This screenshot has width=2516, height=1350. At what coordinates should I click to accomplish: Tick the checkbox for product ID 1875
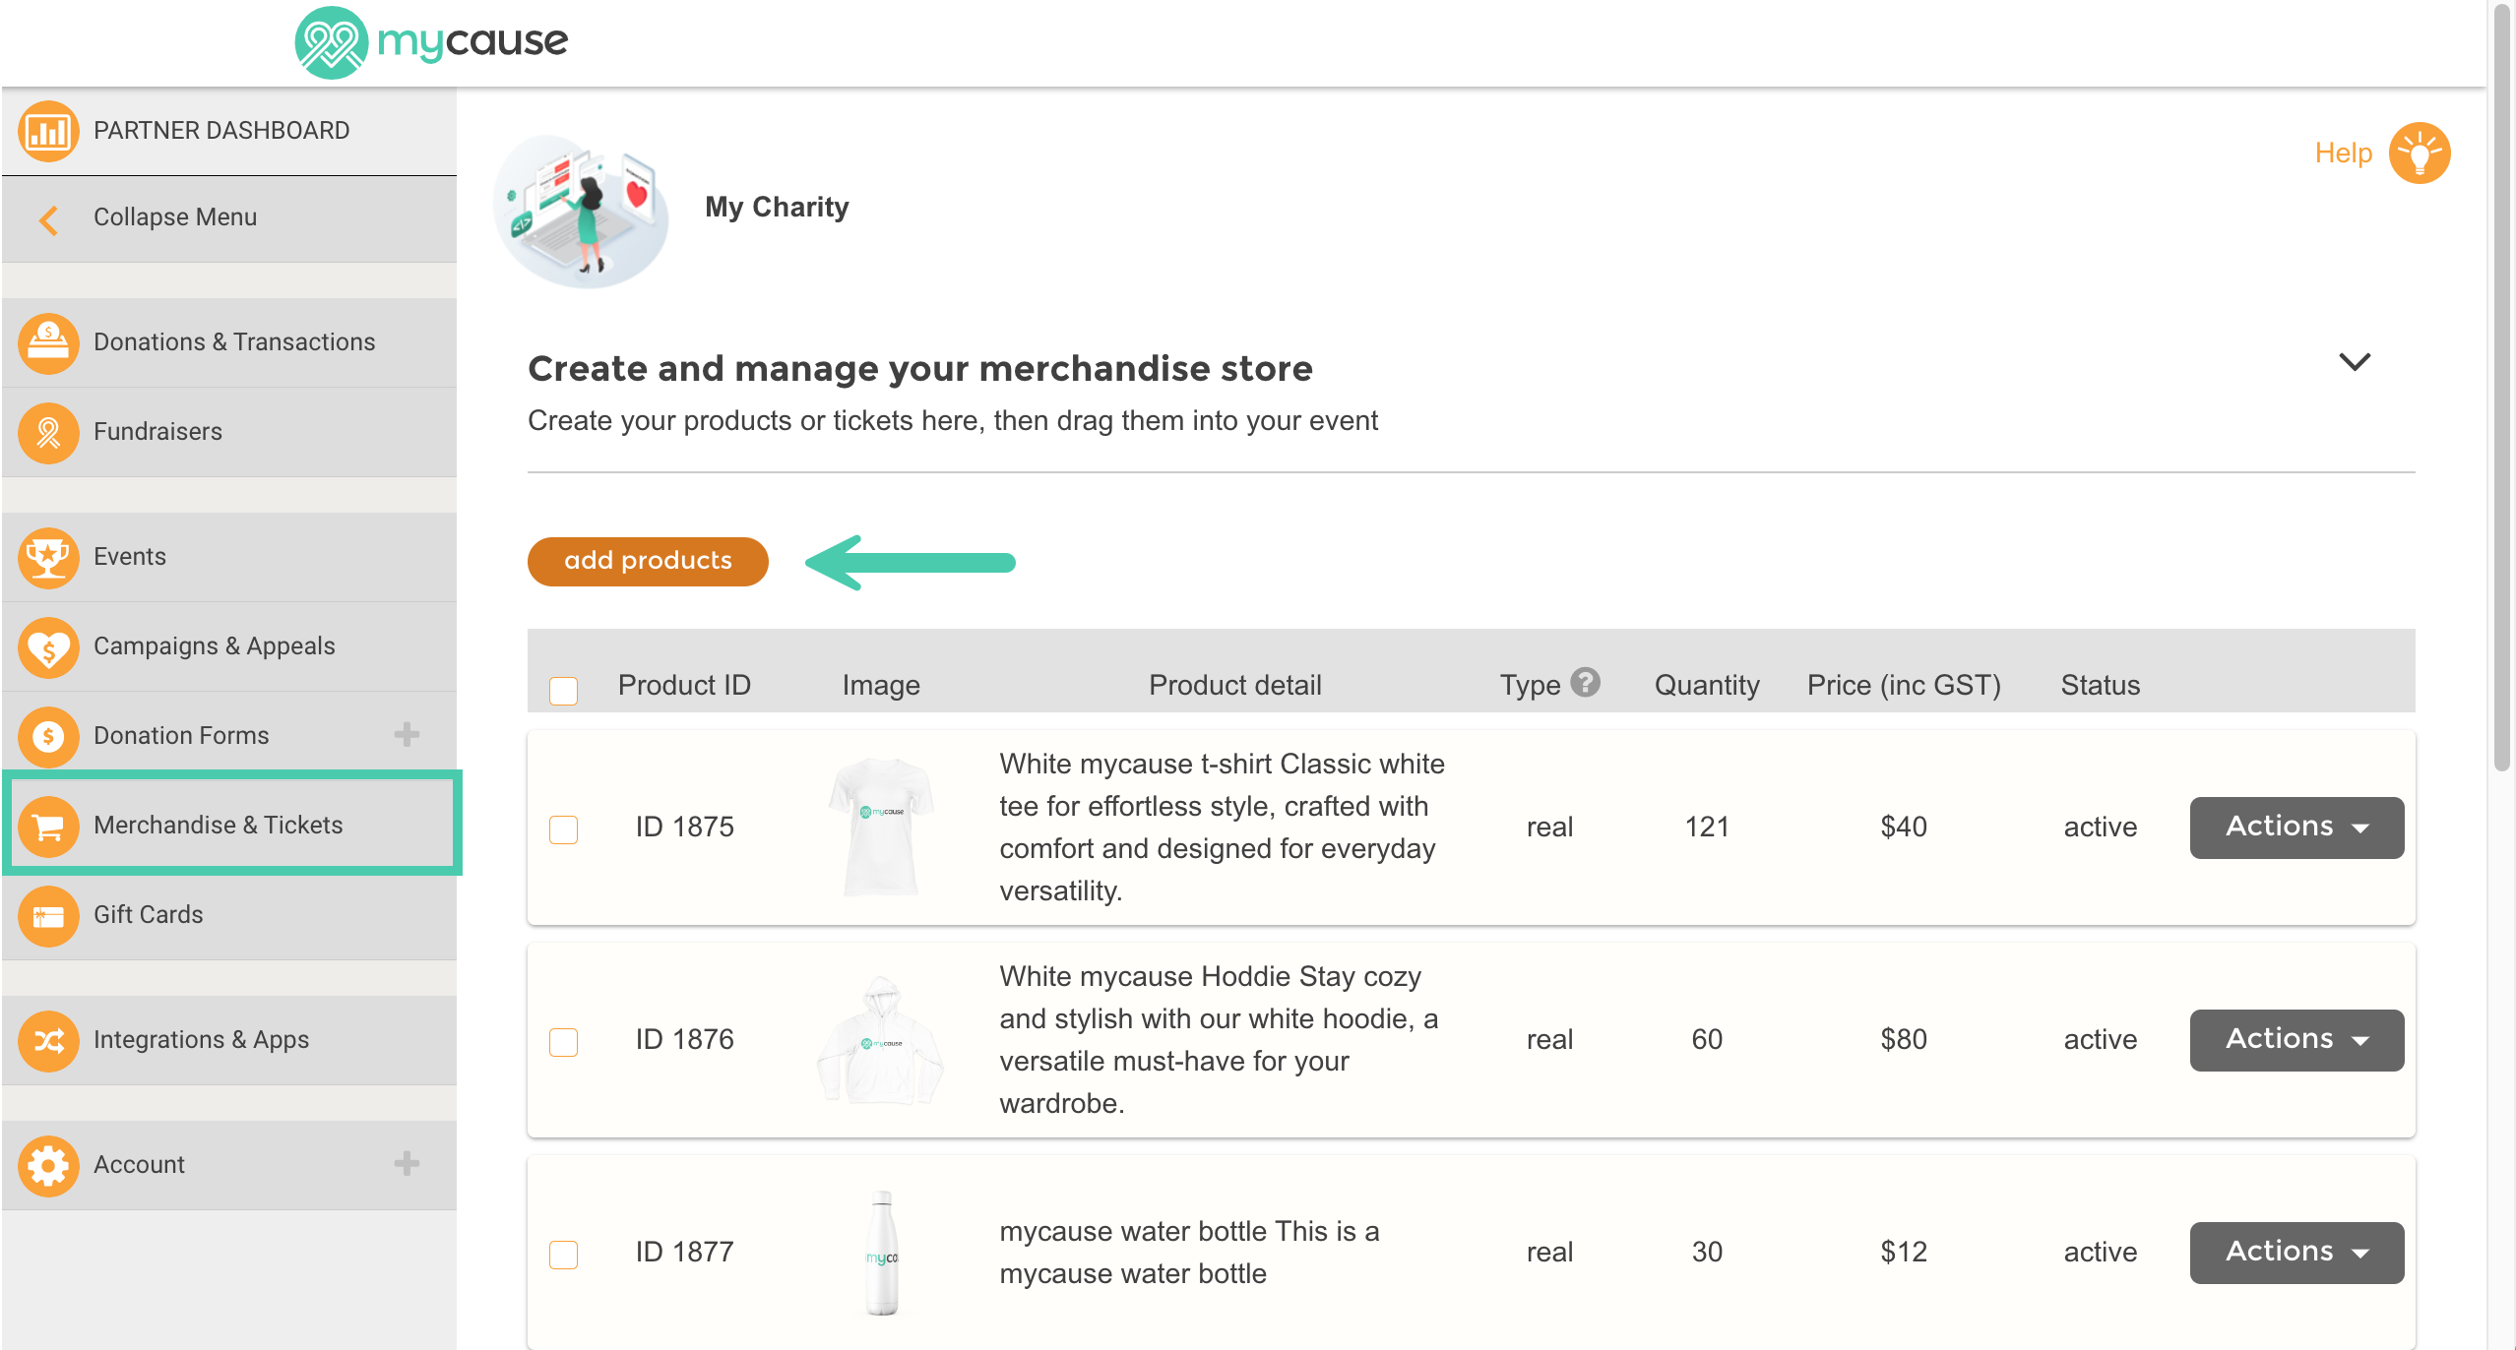click(x=563, y=828)
